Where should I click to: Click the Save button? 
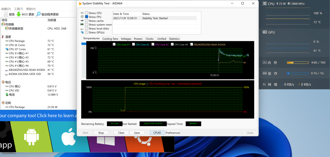coord(137,133)
